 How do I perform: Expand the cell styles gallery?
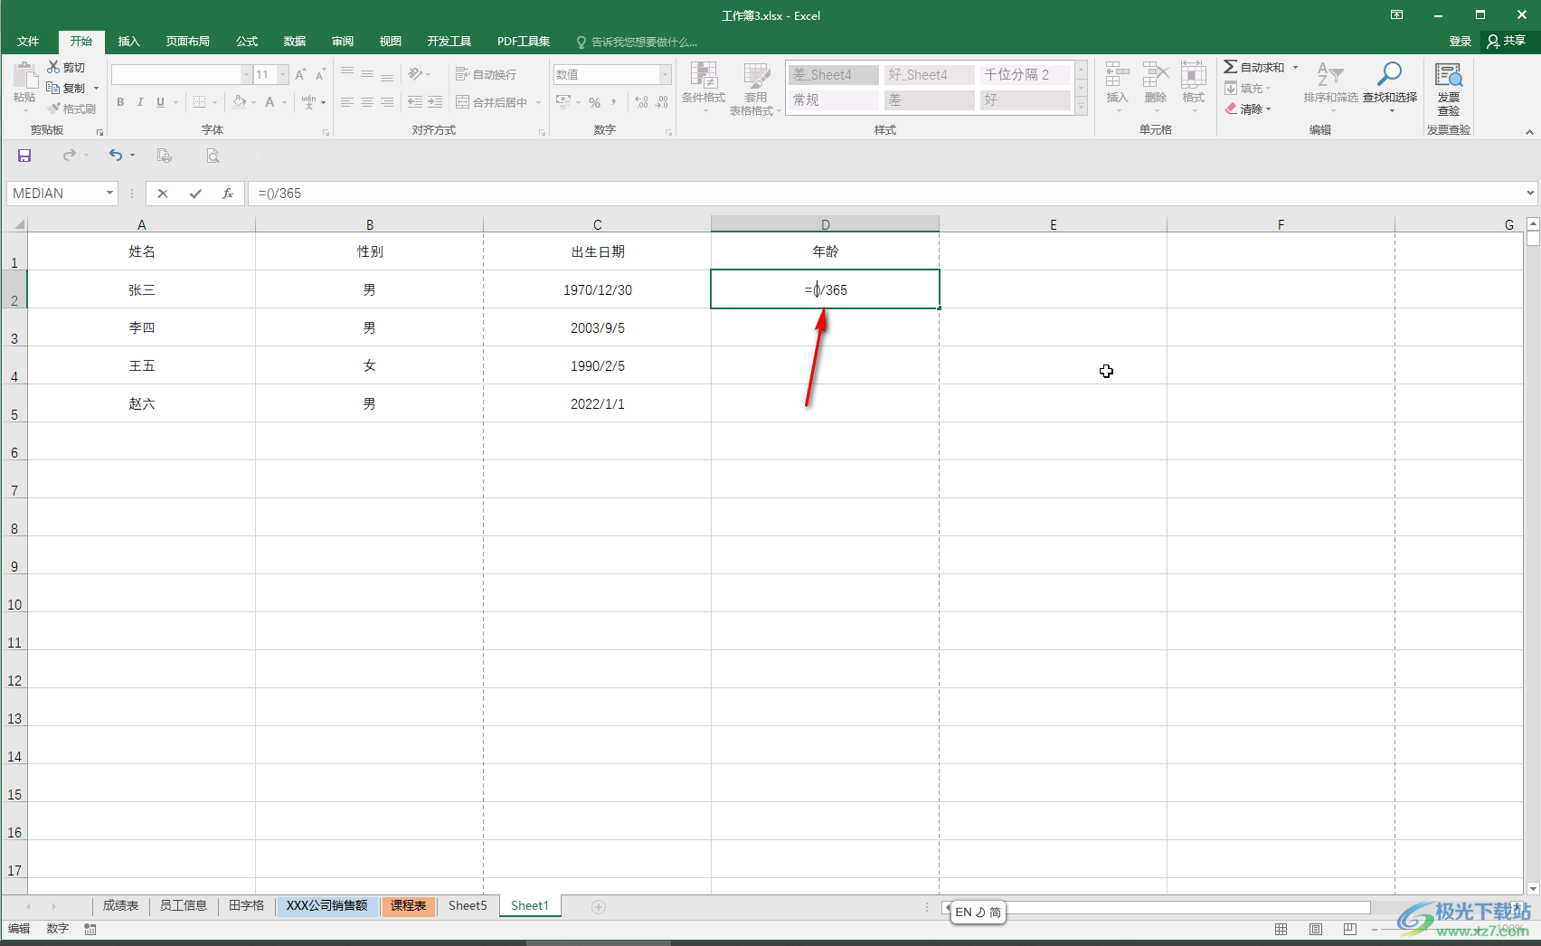1081,107
